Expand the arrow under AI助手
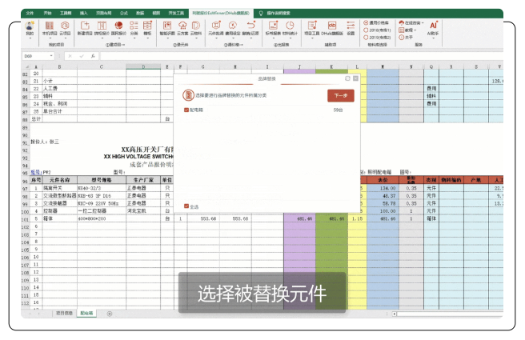 pos(433,38)
